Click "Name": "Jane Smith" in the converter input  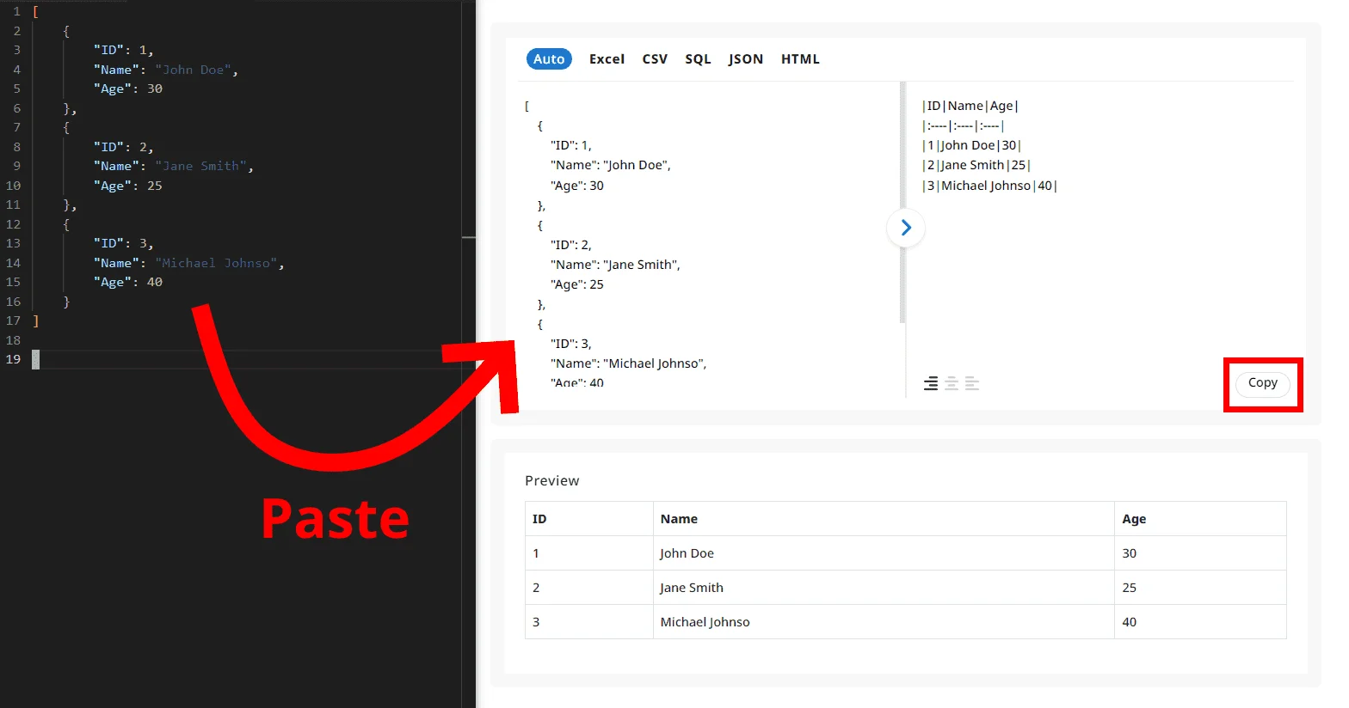point(615,265)
